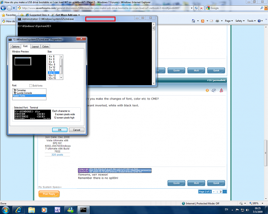Switch to the Options tab in Properties
Image resolution: width=268 pixels, height=214 pixels.
pos(15,46)
